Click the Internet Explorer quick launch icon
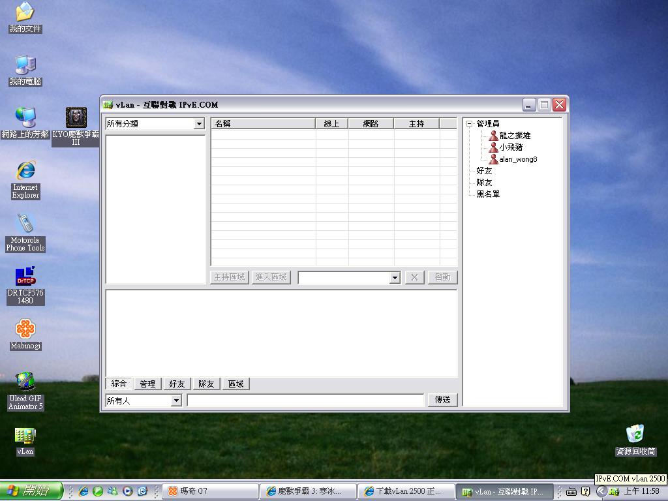 (83, 491)
